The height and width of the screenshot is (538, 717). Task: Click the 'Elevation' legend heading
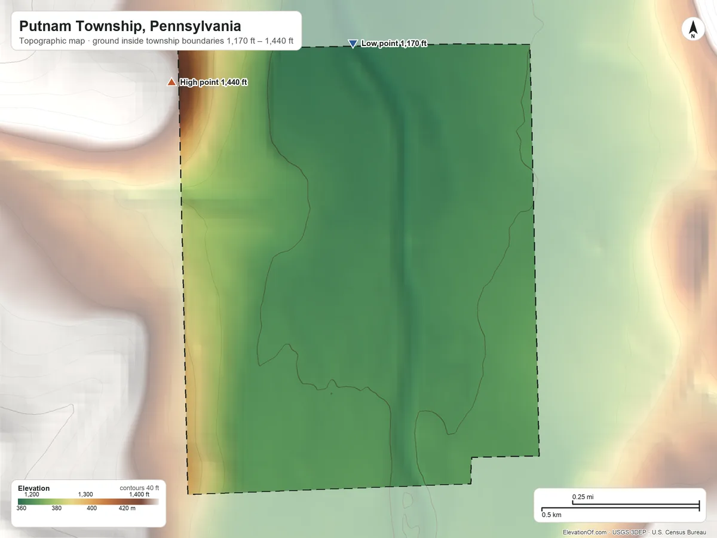[x=34, y=488]
